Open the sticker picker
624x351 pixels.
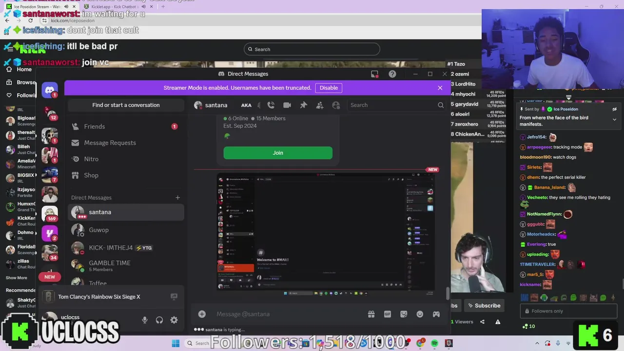tap(404, 314)
